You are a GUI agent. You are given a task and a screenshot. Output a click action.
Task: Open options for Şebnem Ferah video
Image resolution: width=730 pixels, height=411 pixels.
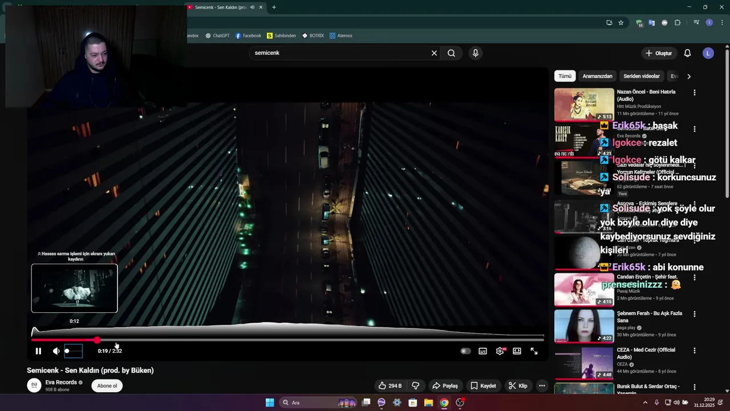click(x=694, y=314)
